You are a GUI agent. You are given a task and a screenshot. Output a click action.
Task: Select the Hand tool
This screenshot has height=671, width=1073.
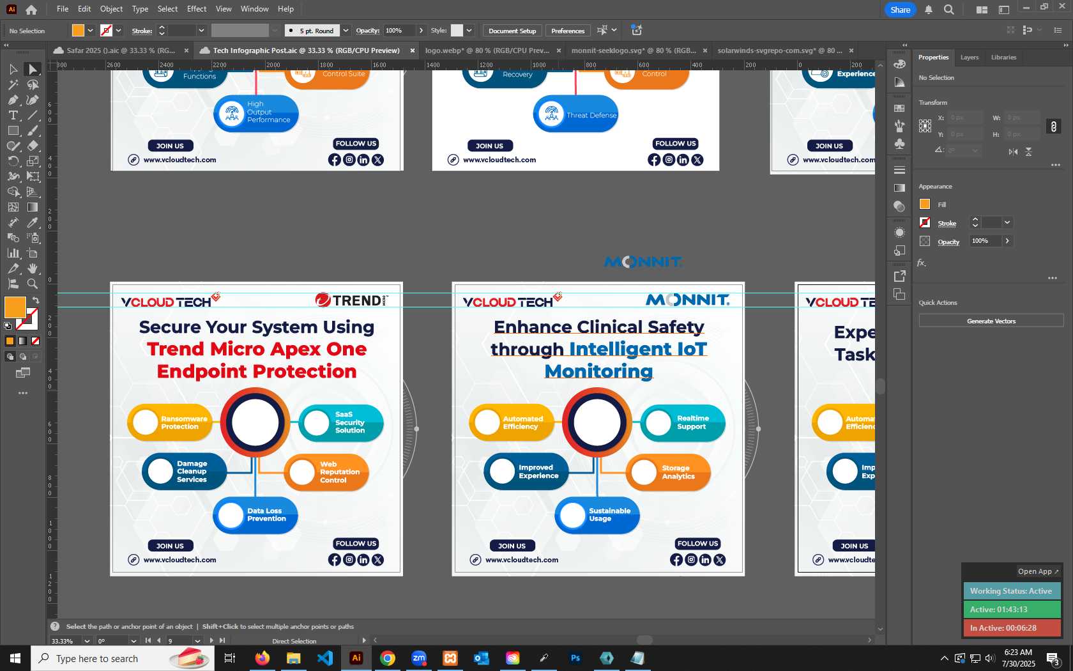(33, 268)
